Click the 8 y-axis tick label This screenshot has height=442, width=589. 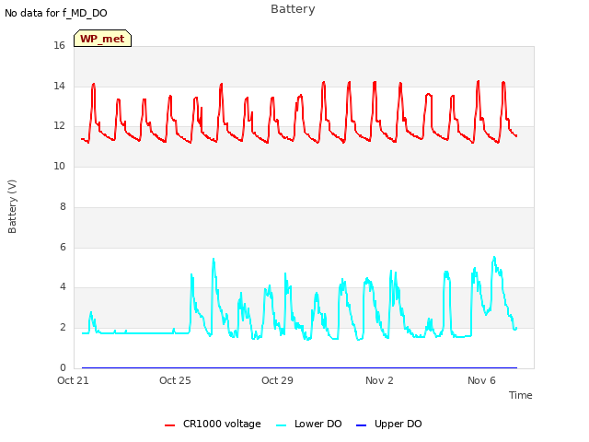63,206
